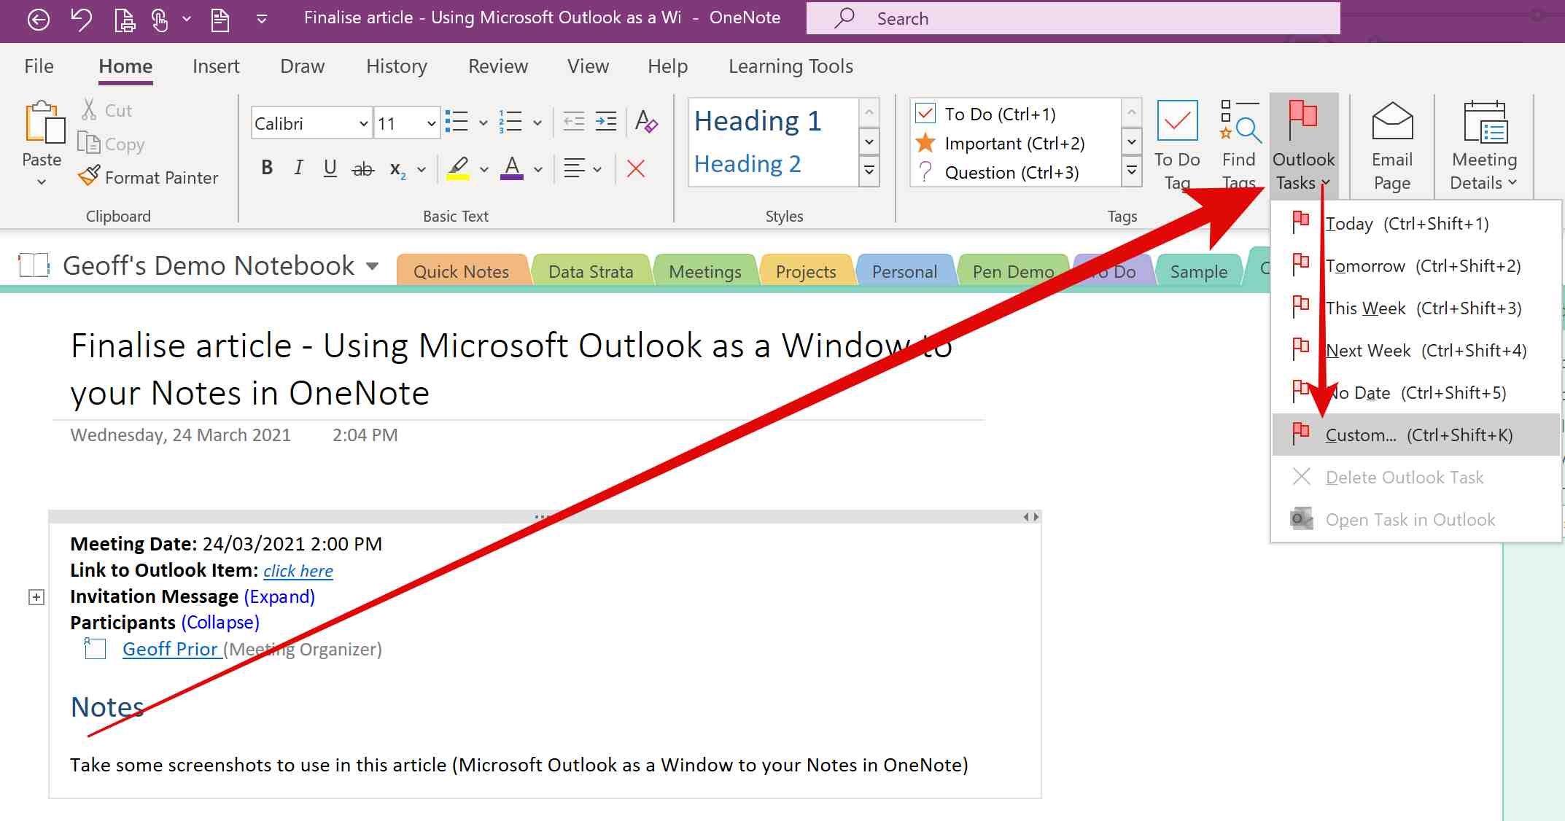
Task: Select Next Week in Outlook Tasks menu
Action: pyautogui.click(x=1415, y=350)
